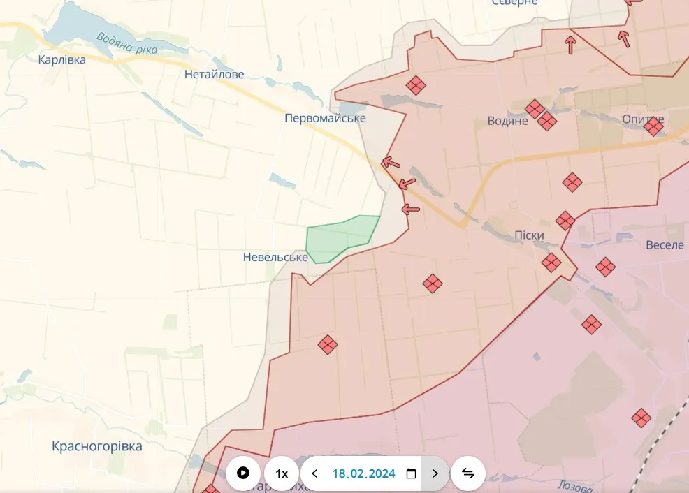Select the Піски settlement label
Image resolution: width=689 pixels, height=493 pixels.
click(x=529, y=236)
